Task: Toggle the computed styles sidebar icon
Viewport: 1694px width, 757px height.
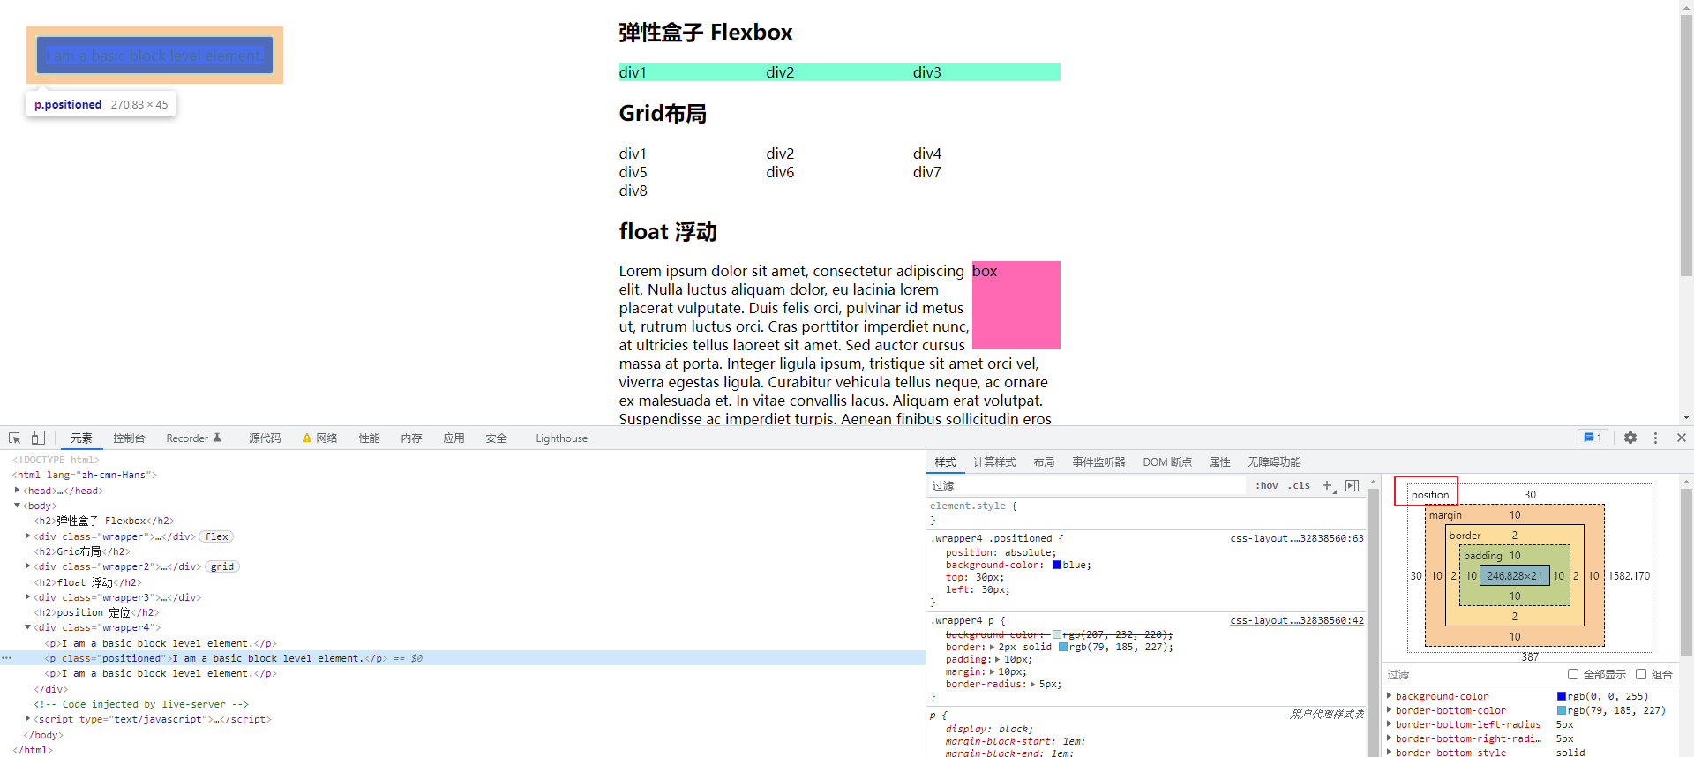Action: [1352, 485]
